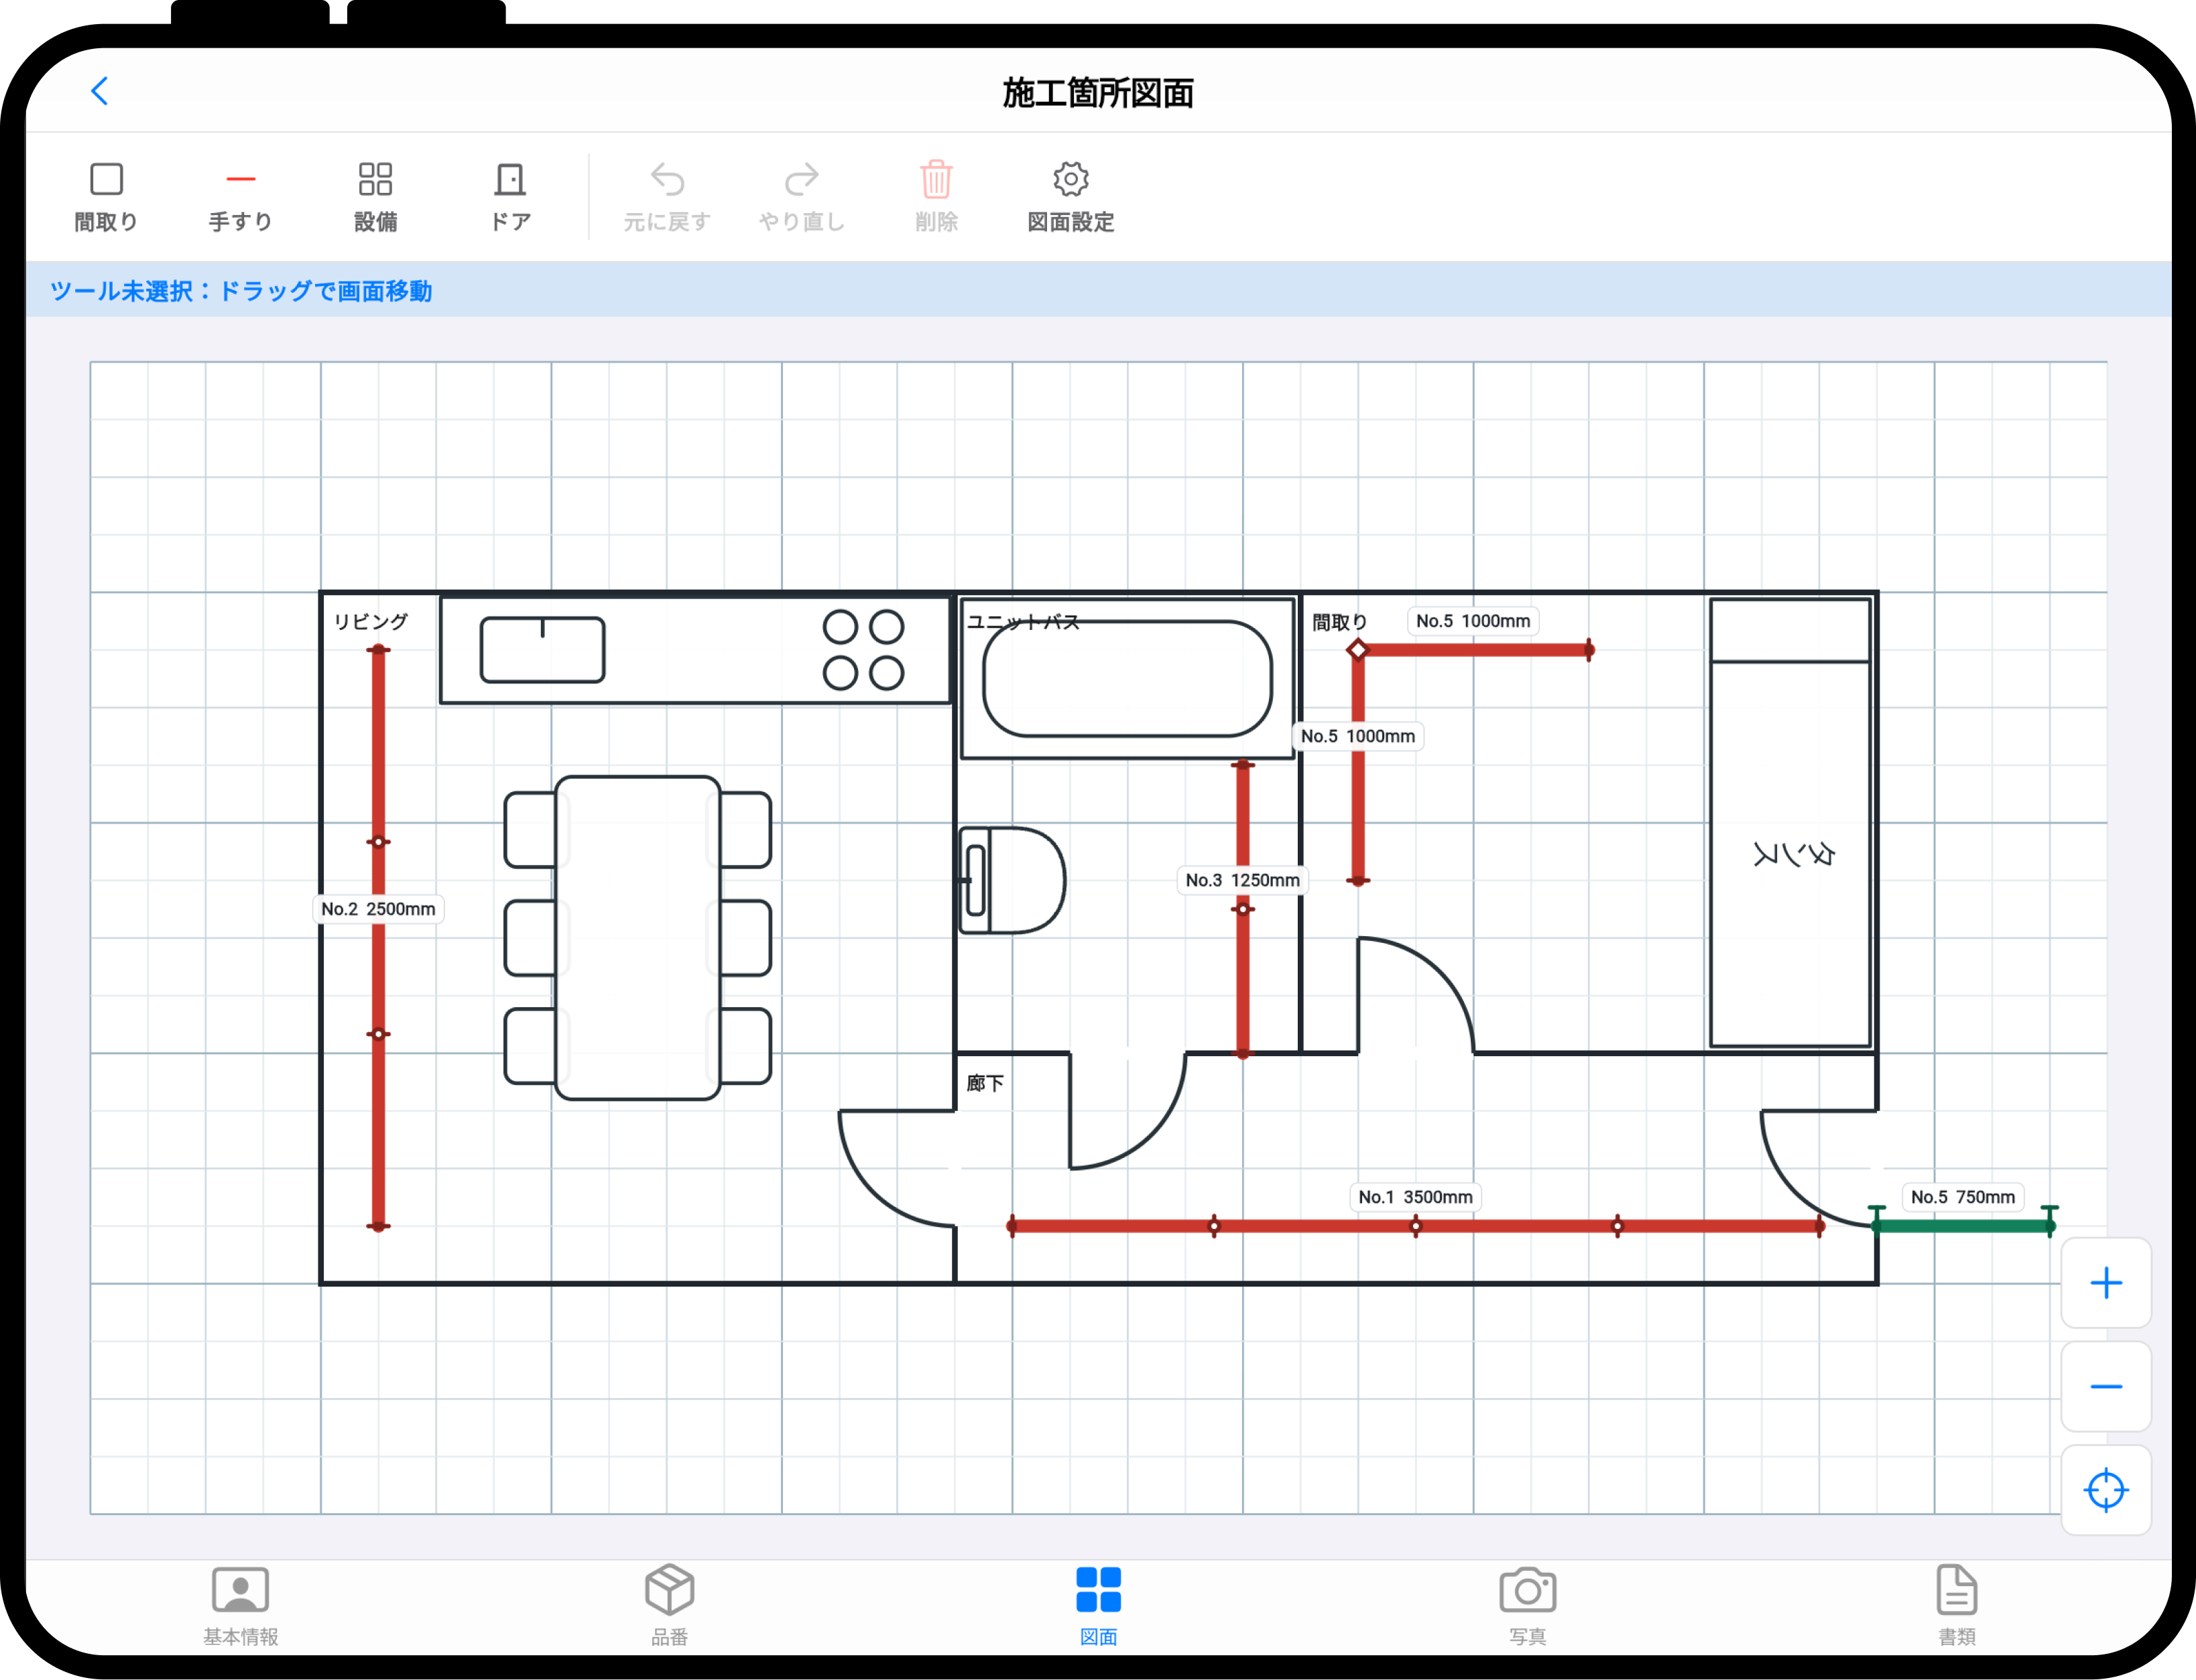Click the リビング room label
Screen dimensions: 2196x1680
(370, 621)
